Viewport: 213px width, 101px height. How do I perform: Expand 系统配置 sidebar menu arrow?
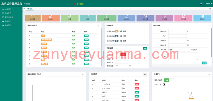coord(20,13)
